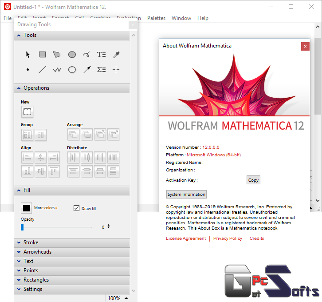This screenshot has height=302, width=322.
Task: Select the math typeset (Σ) text tool
Action: [x=101, y=69]
